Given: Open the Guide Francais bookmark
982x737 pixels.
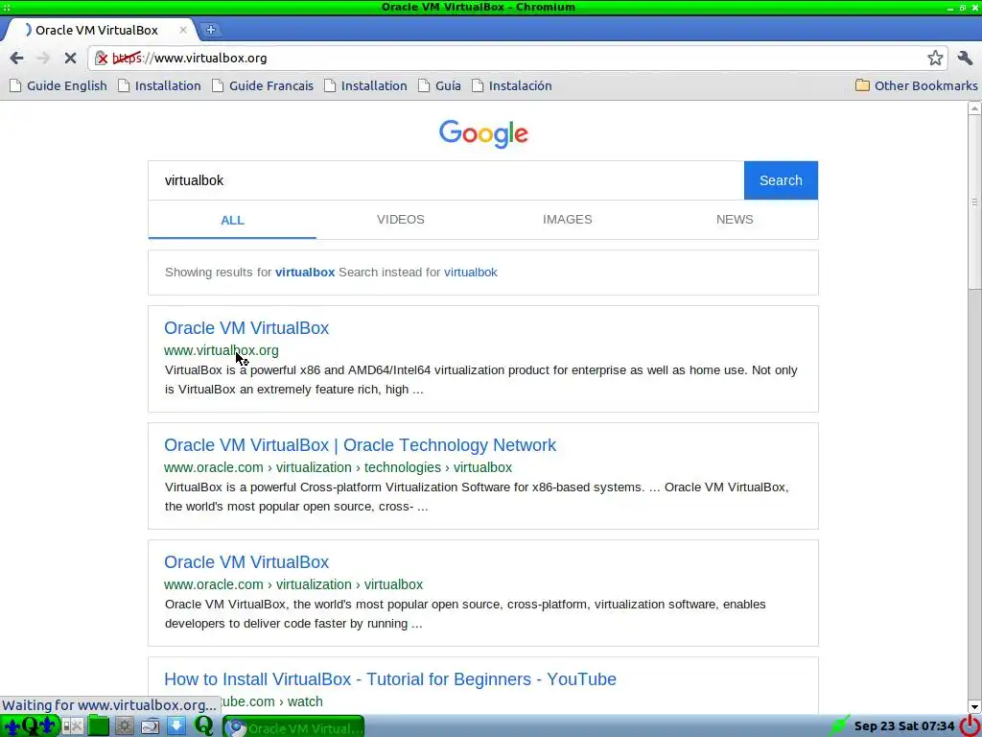Looking at the screenshot, I should tap(263, 85).
